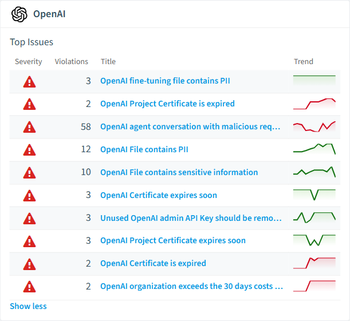This screenshot has height=321, width=350.
Task: Click trend sparkline for Unused admin API Key
Action: pyautogui.click(x=314, y=218)
